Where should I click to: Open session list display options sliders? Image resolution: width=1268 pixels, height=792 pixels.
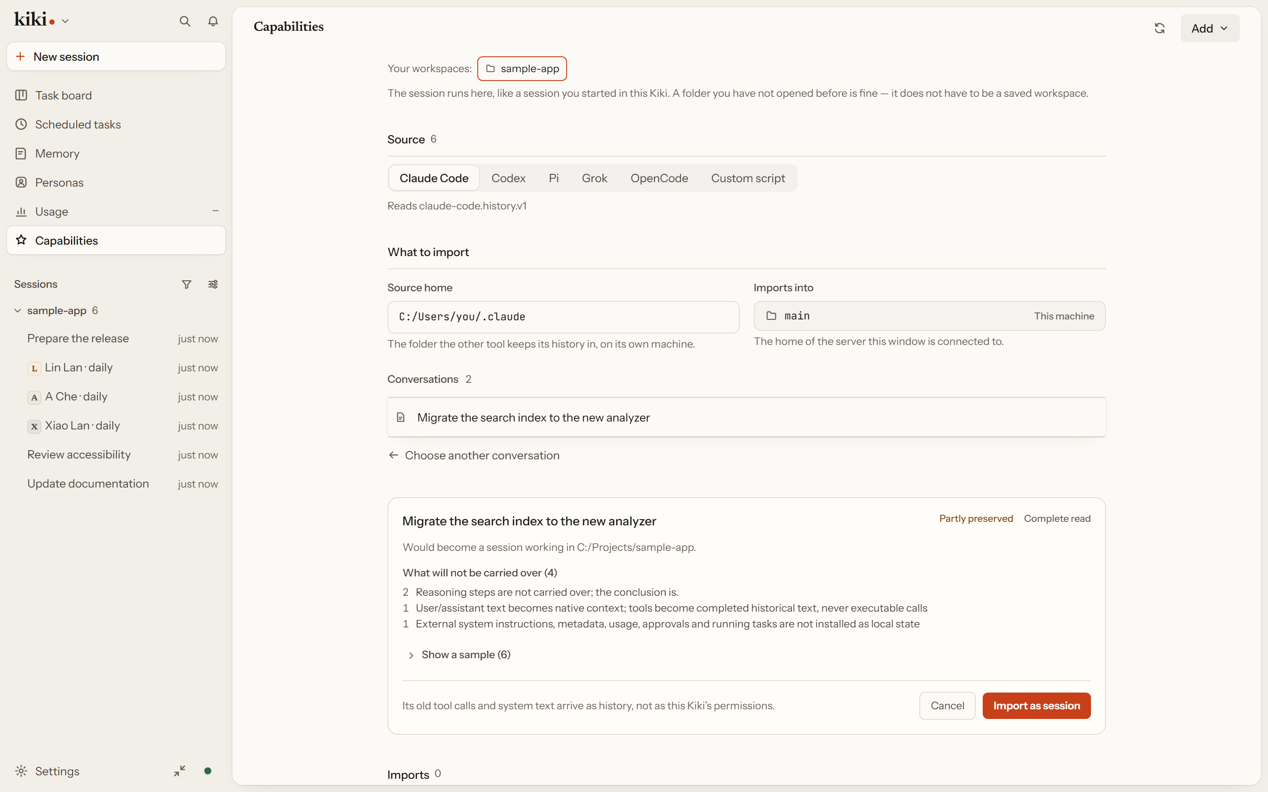point(213,284)
